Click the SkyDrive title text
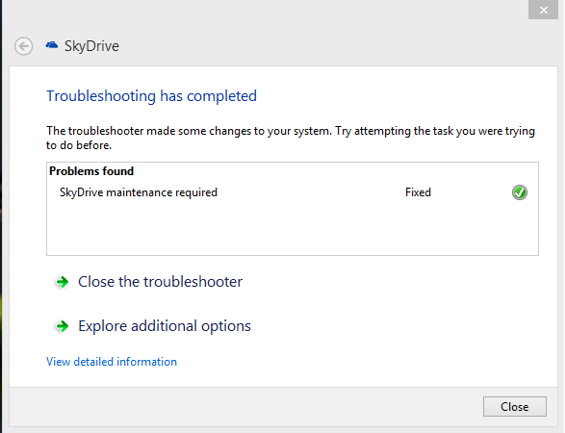This screenshot has height=433, width=565. pyautogui.click(x=91, y=46)
